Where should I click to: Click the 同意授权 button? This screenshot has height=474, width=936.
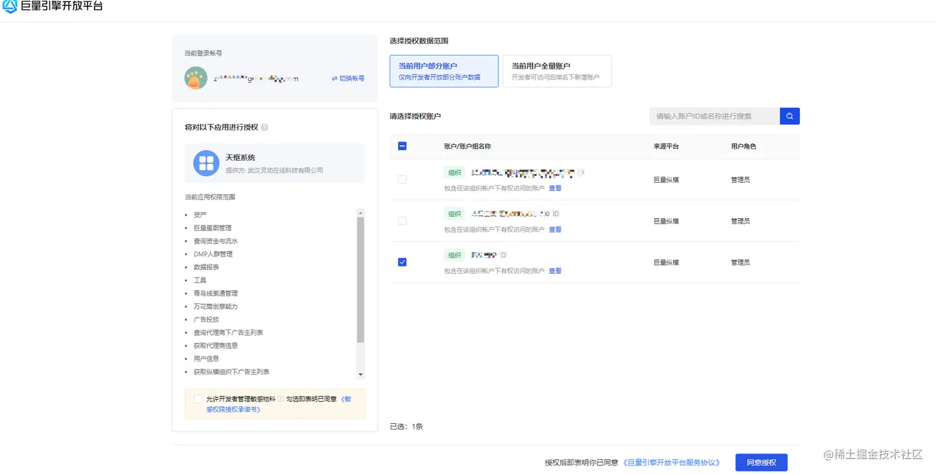[x=761, y=462]
